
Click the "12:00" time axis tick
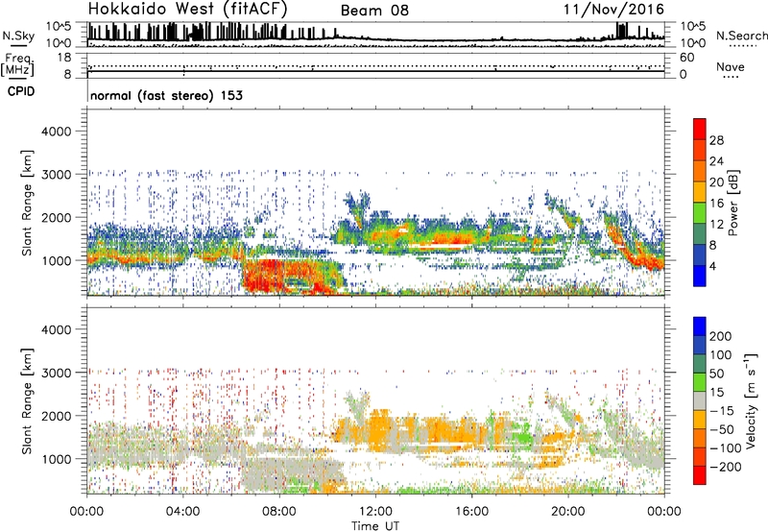(x=375, y=512)
